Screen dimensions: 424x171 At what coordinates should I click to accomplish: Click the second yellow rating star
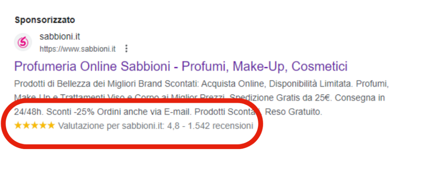pyautogui.click(x=26, y=125)
